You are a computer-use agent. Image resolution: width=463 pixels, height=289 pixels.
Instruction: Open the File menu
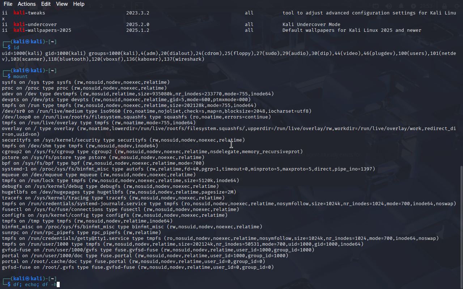pos(8,4)
